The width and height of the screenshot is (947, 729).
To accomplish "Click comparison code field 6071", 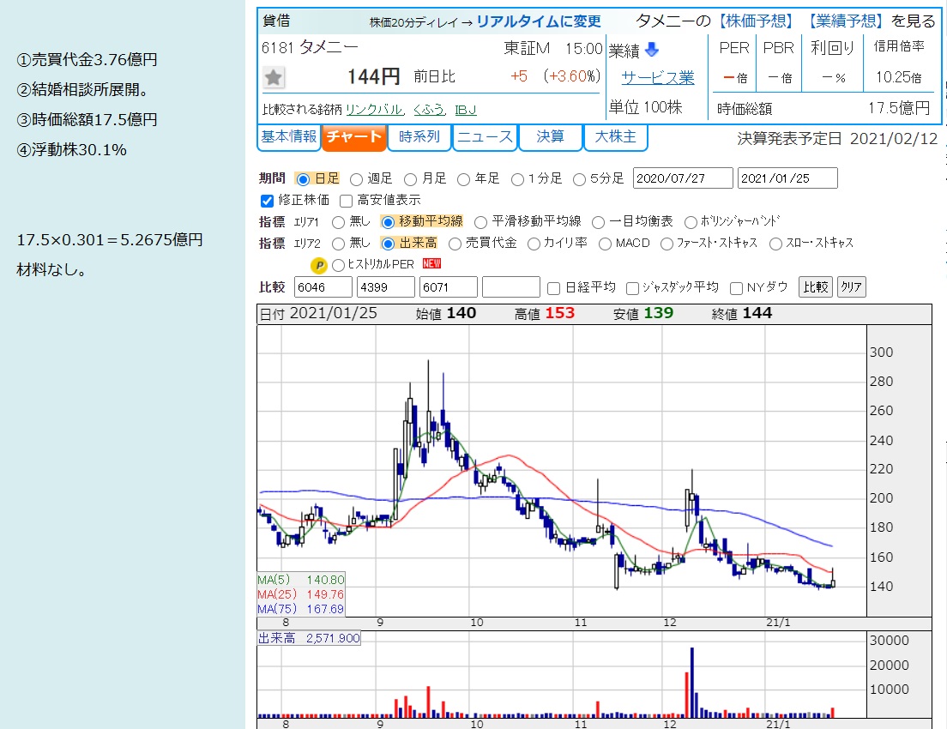I will pos(449,287).
